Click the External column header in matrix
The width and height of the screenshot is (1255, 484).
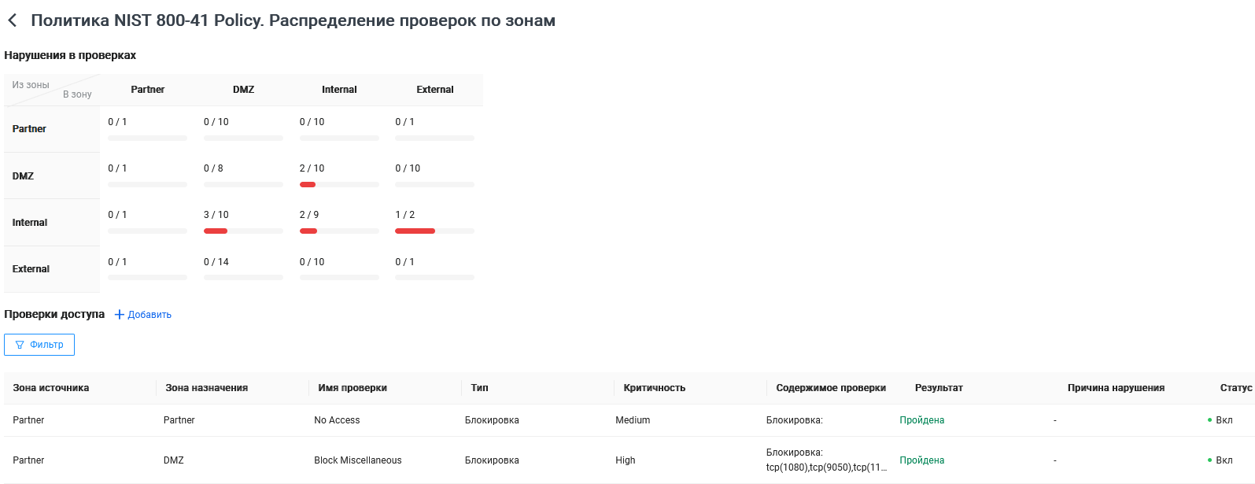click(435, 90)
